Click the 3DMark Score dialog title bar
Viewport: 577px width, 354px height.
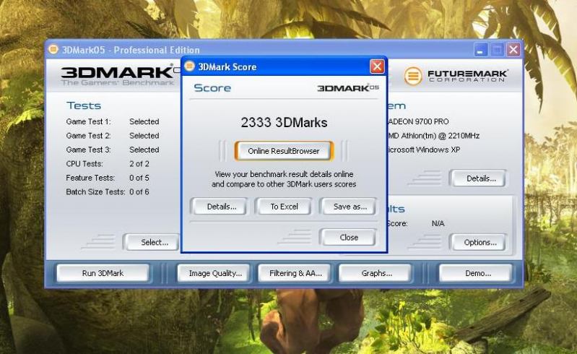tap(283, 66)
